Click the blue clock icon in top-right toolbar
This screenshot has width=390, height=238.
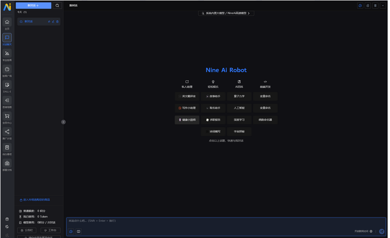pyautogui.click(x=360, y=6)
